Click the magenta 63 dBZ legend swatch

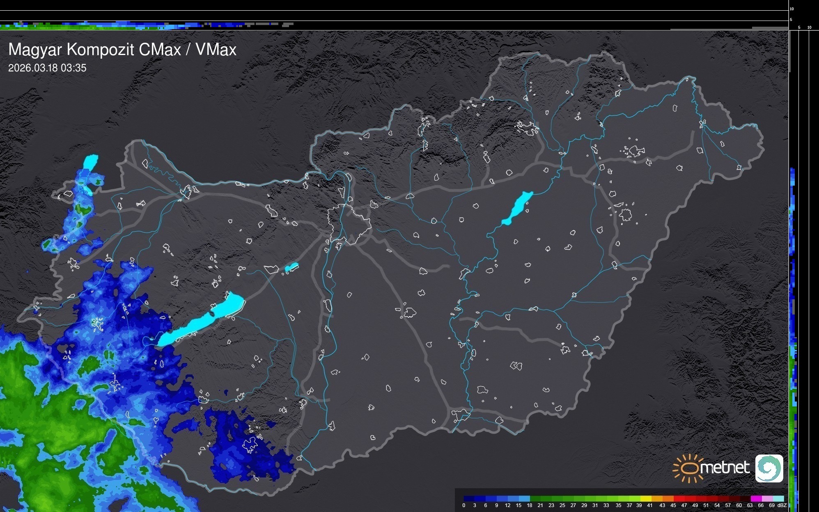[x=755, y=498]
